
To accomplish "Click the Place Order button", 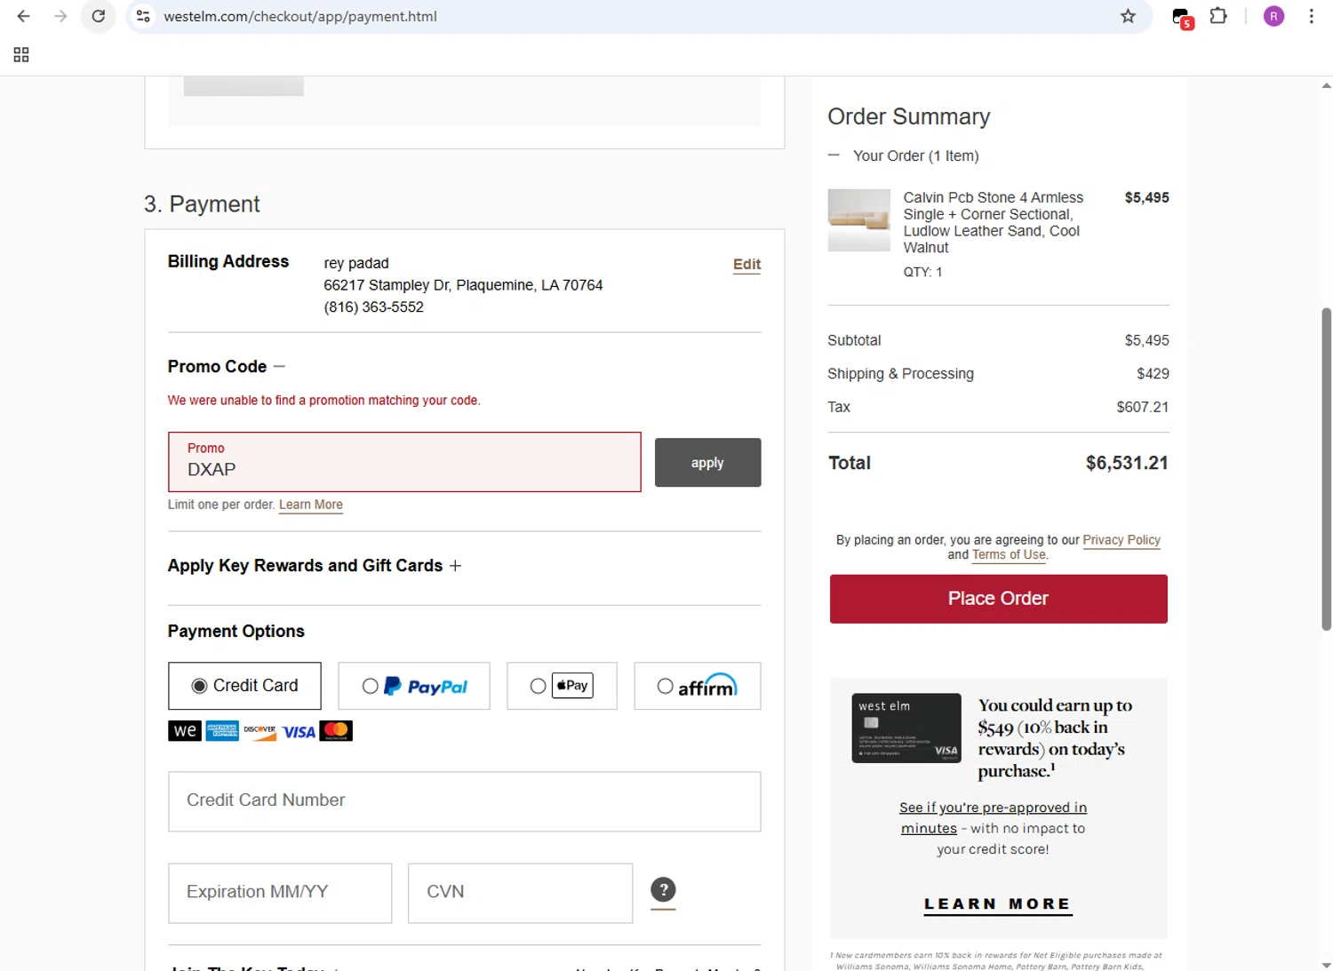I will click(998, 599).
